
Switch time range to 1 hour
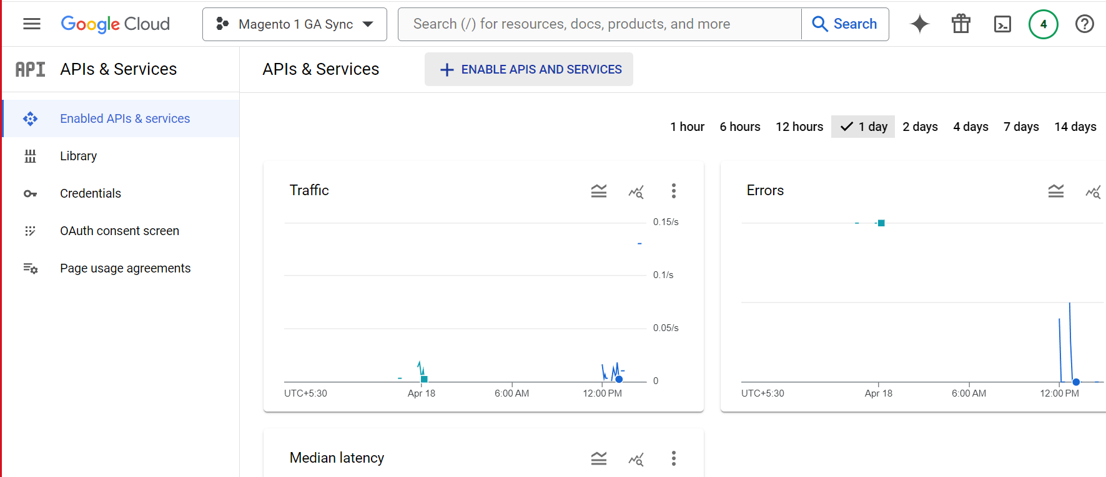click(687, 127)
